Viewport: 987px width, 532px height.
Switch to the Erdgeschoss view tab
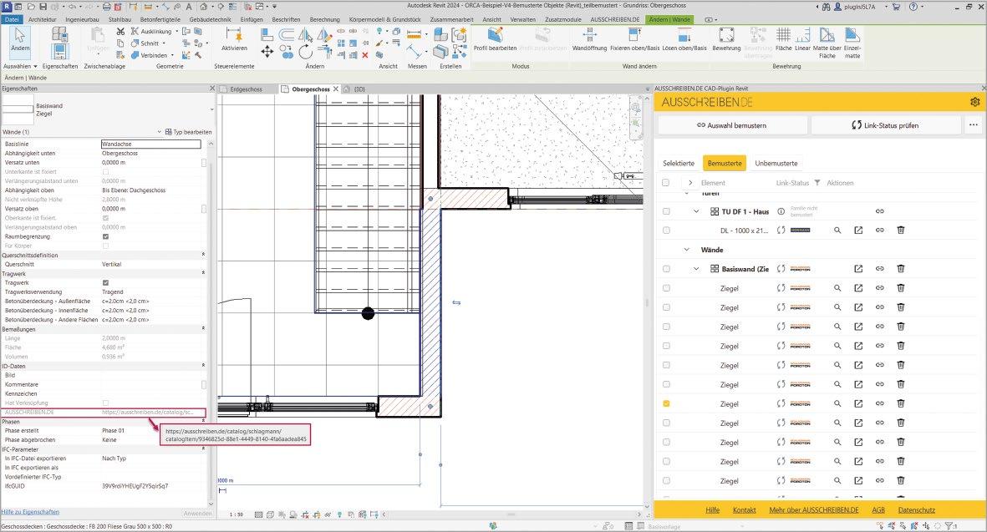(246, 89)
